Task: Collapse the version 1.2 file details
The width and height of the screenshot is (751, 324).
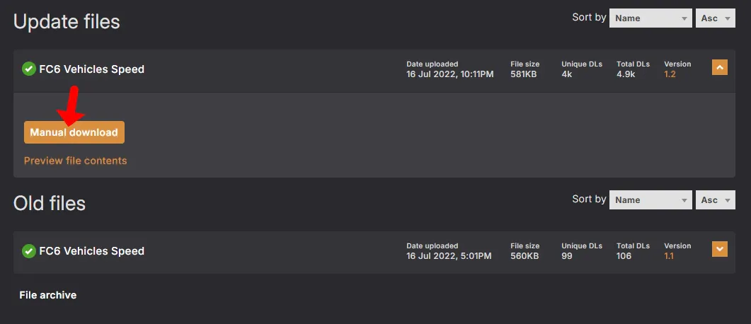Action: click(719, 68)
